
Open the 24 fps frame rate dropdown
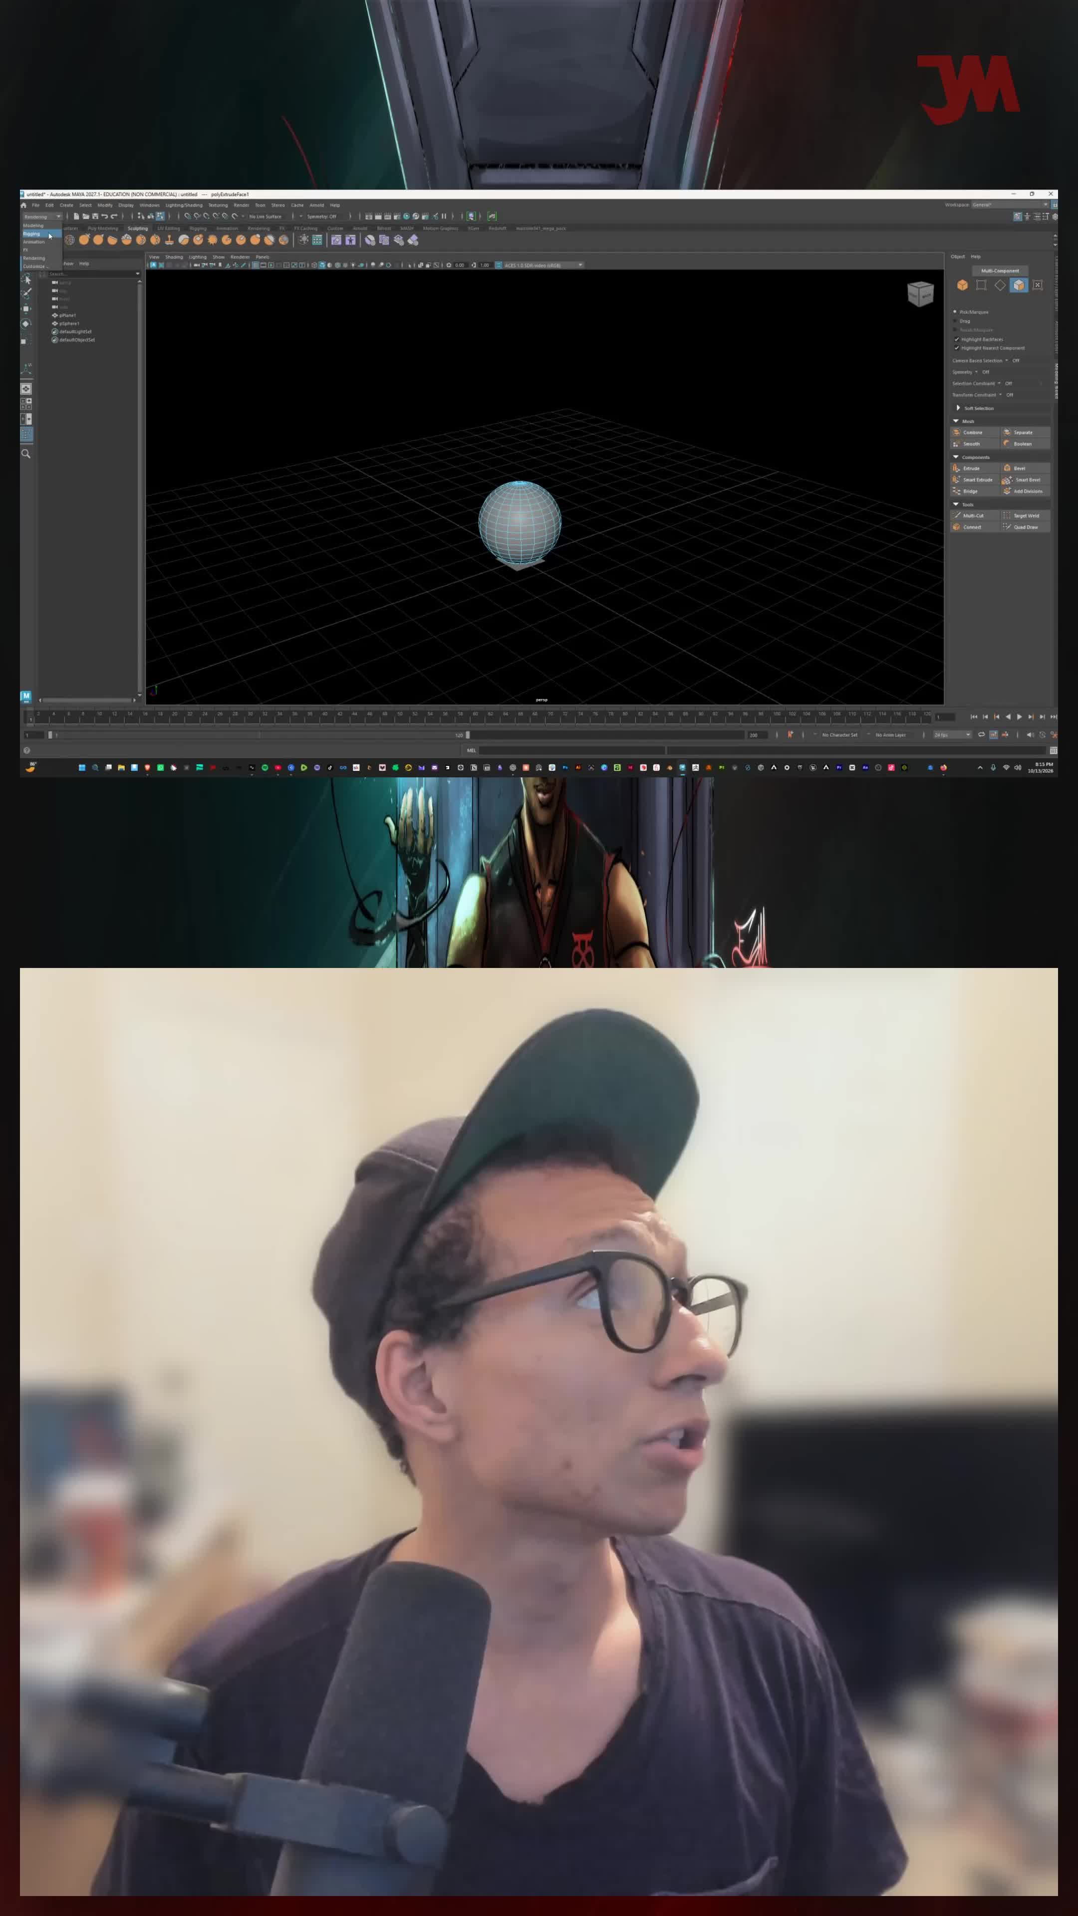click(x=952, y=735)
